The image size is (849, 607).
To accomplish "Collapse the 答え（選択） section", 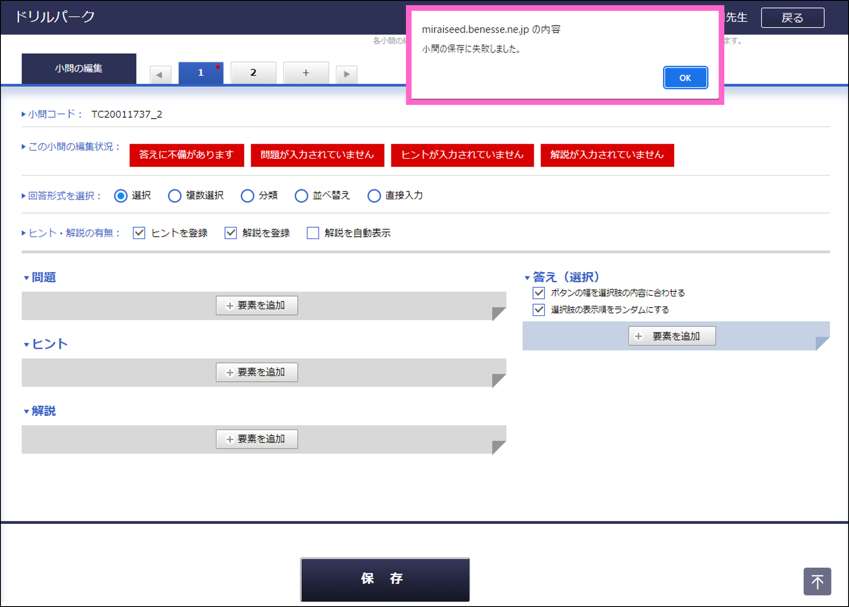I will (x=528, y=277).
